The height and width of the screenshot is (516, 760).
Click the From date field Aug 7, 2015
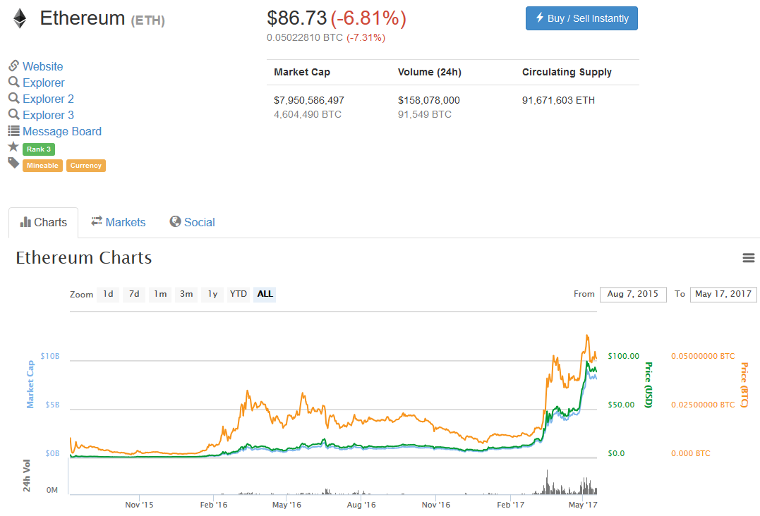tap(633, 295)
